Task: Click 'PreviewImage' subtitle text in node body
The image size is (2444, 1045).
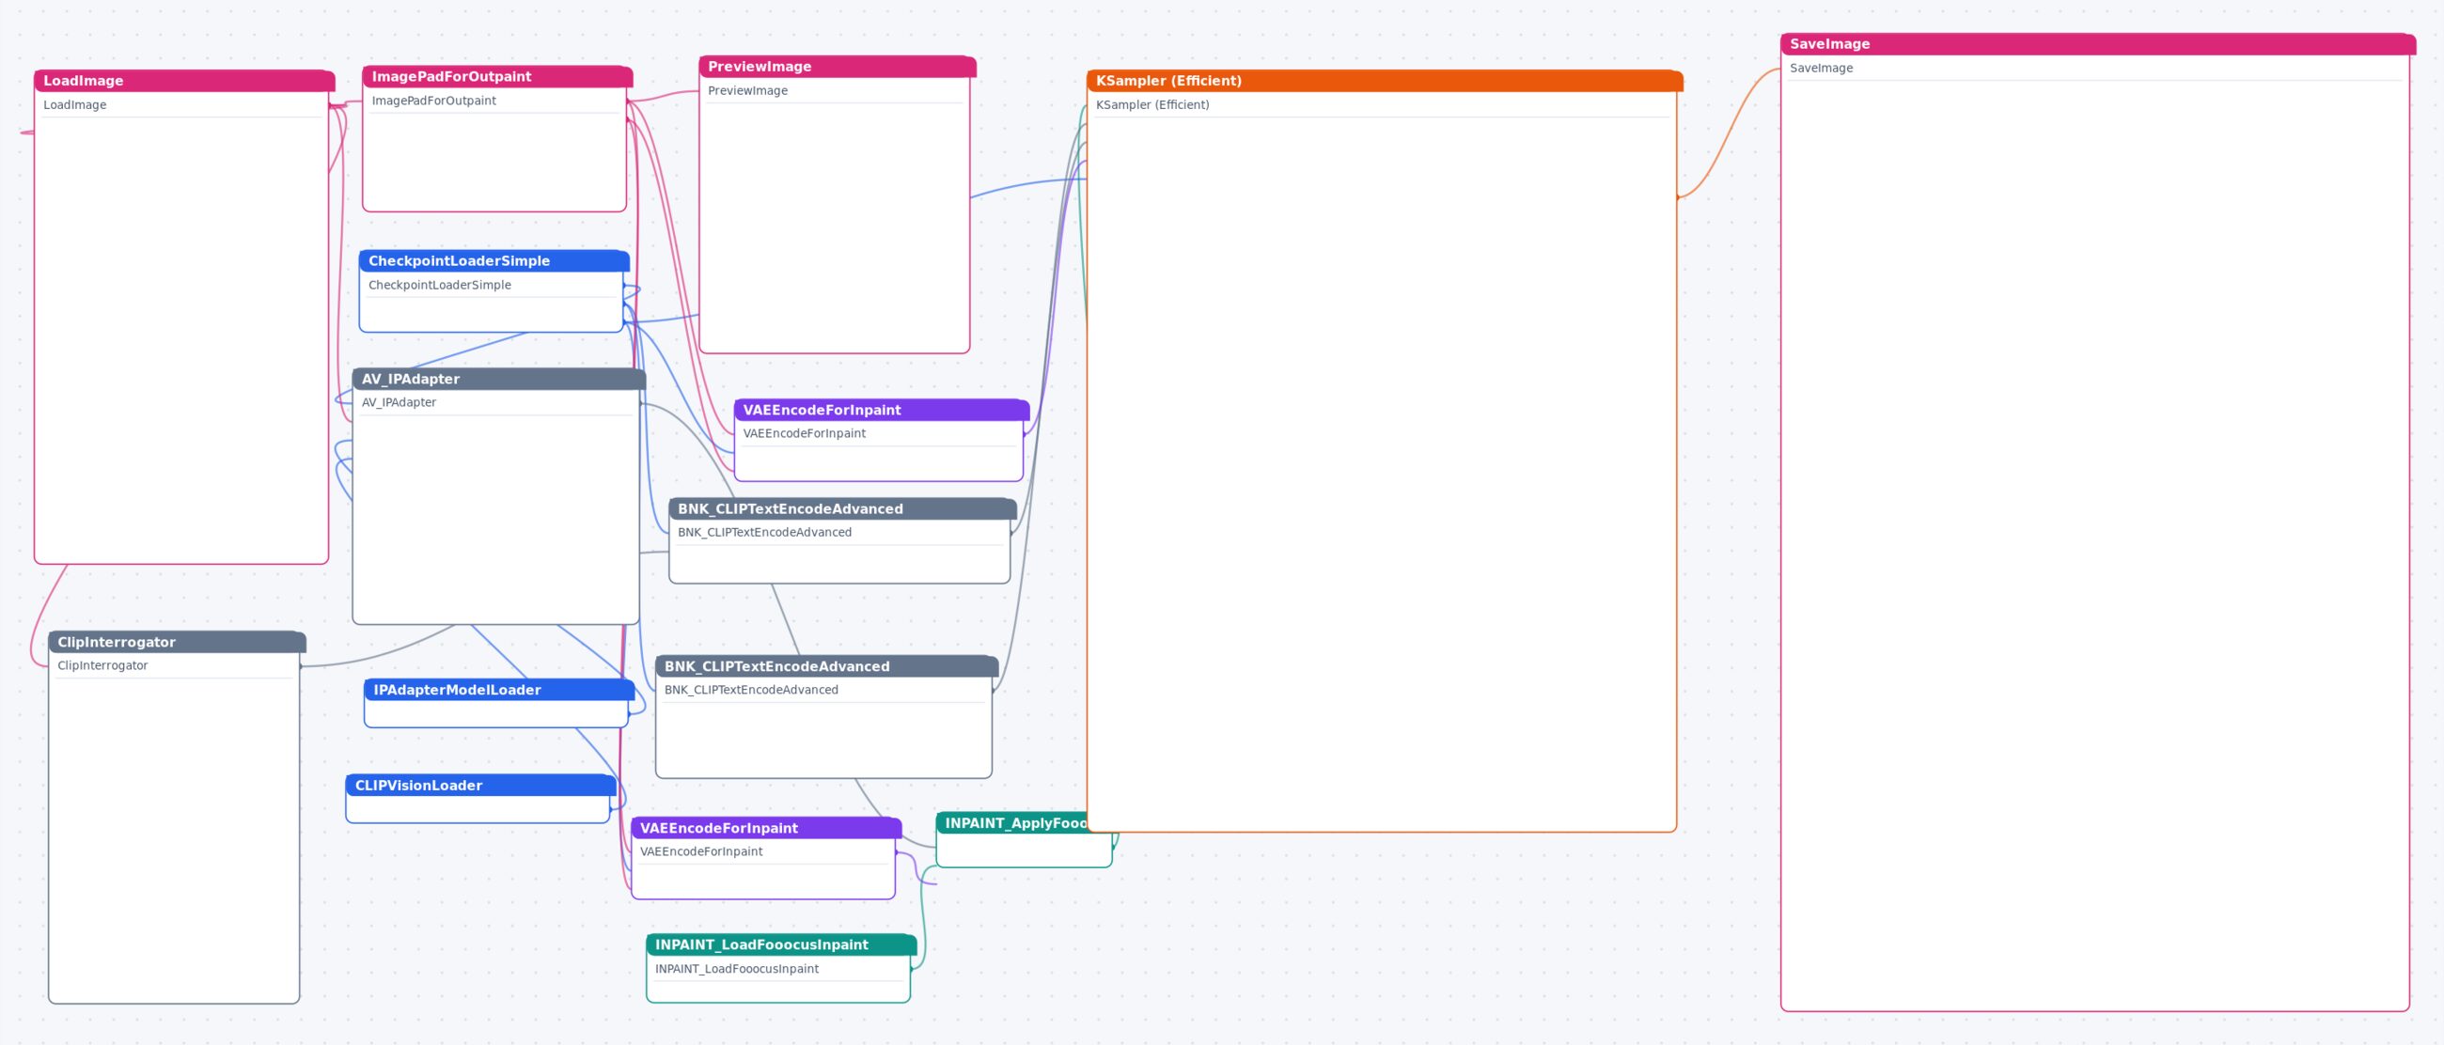Action: [747, 91]
